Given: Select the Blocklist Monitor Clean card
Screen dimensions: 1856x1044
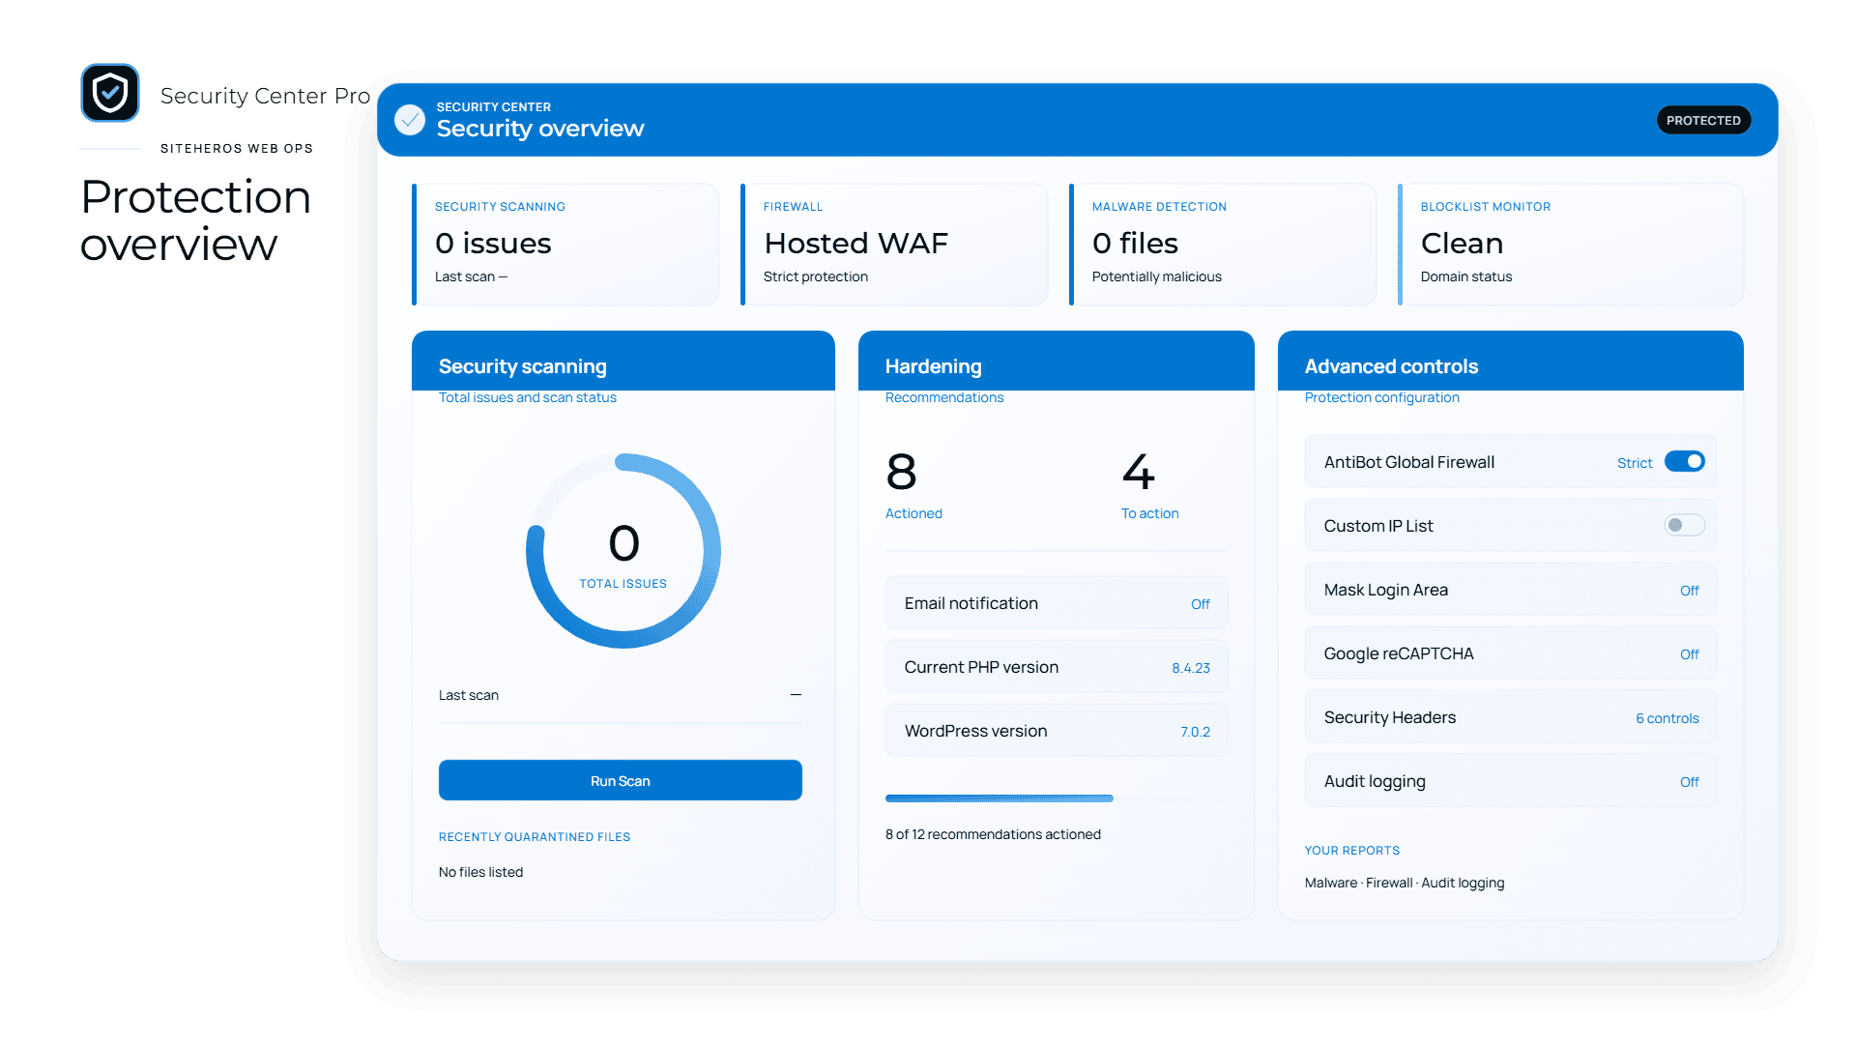Looking at the screenshot, I should coord(1571,245).
